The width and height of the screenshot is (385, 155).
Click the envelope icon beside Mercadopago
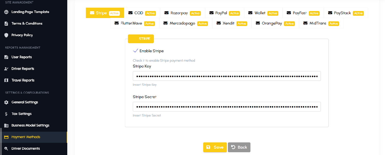pos(166,23)
